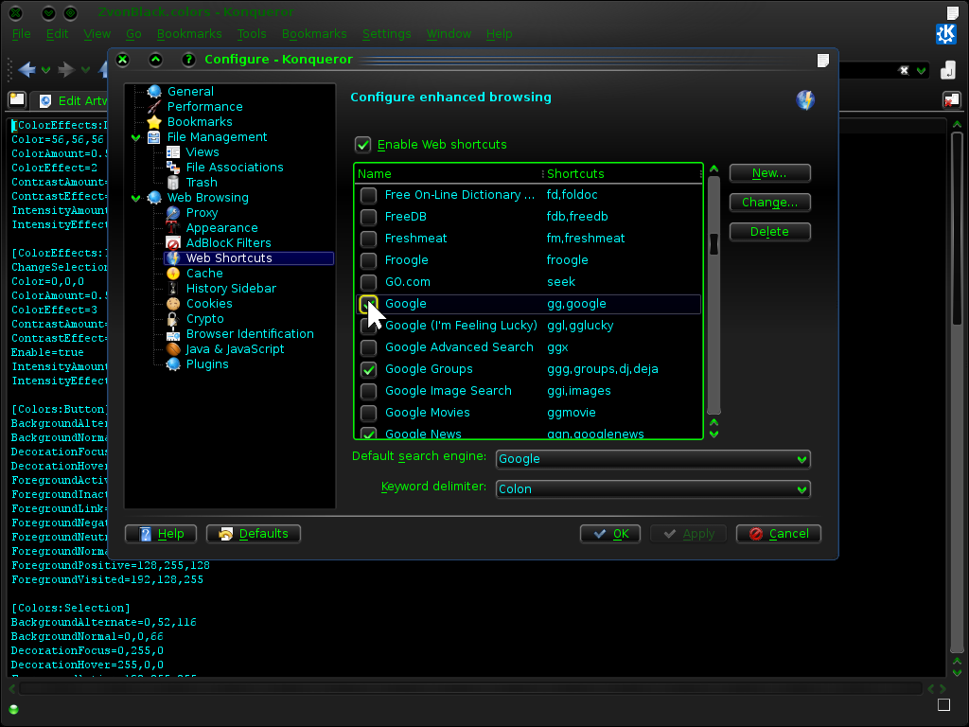Open the Edit menu
Image resolution: width=969 pixels, height=727 pixels.
point(57,34)
